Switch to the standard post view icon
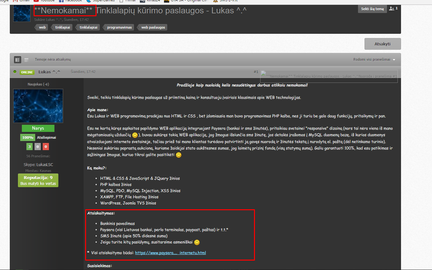Image resolution: width=432 pixels, height=270 pixels. (x=18, y=60)
